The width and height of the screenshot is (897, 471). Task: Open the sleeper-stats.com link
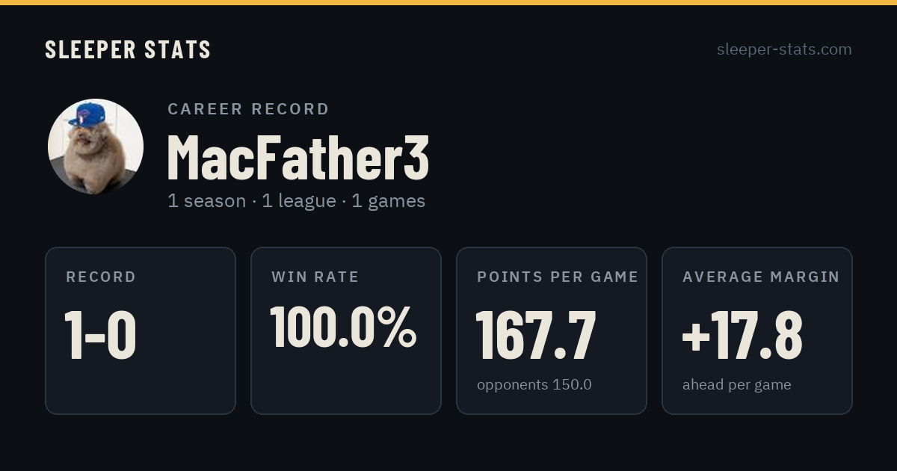click(784, 49)
